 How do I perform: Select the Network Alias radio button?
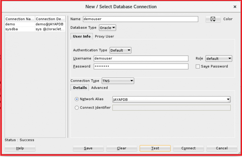(77, 99)
